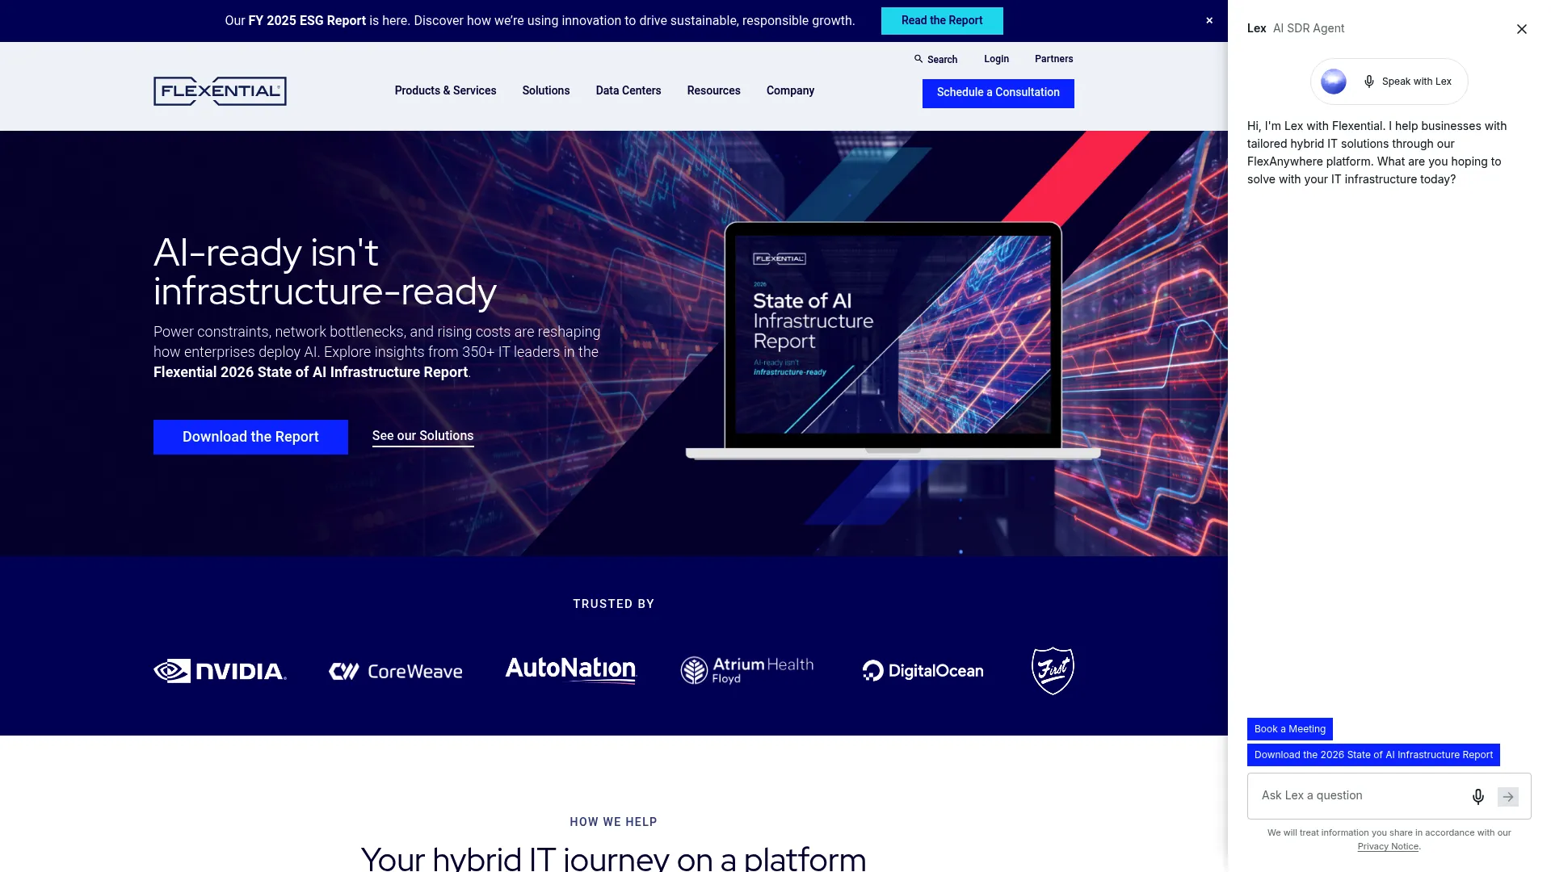
Task: Click the Lex avatar orb
Action: coord(1334,82)
